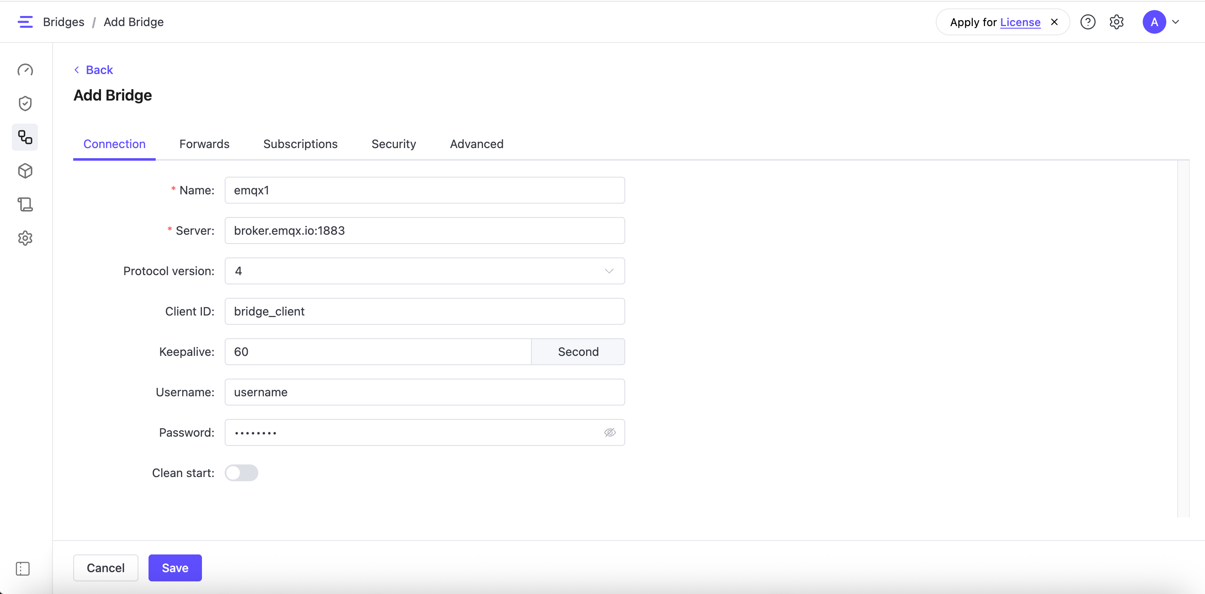Image resolution: width=1205 pixels, height=594 pixels.
Task: Show password using the eye icon
Action: pos(610,432)
